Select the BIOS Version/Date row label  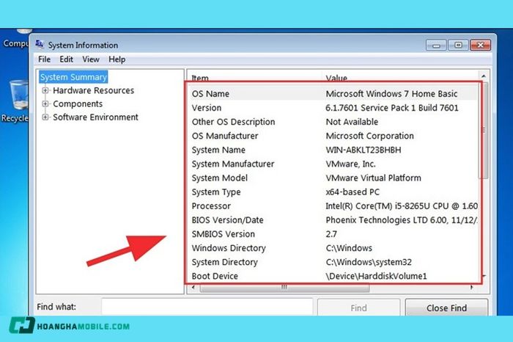tap(227, 220)
